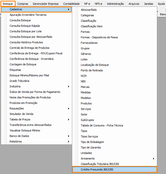Viewport: 166px width, 174px height.
Task: Expand the Relatórios submenu
Action: 36,141
